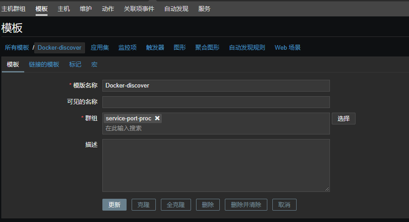Click the 选择 button for groups
This screenshot has height=222, width=409.
(344, 119)
